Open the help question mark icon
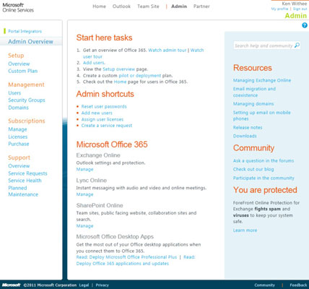 305,25
